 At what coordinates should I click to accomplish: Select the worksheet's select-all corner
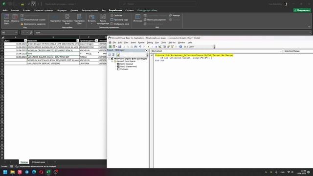2,37
